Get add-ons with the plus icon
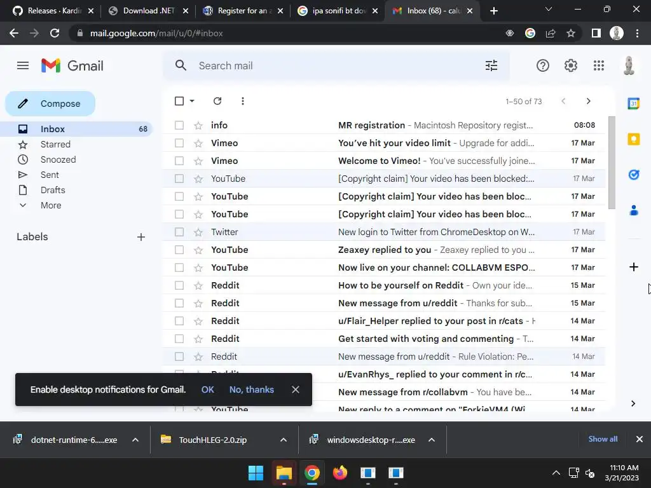Image resolution: width=651 pixels, height=488 pixels. click(x=634, y=267)
